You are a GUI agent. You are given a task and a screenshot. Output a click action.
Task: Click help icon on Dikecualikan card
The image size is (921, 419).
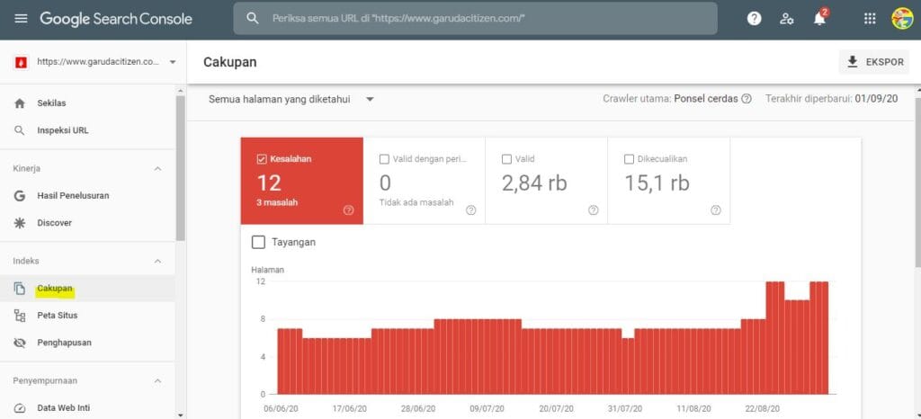(715, 210)
